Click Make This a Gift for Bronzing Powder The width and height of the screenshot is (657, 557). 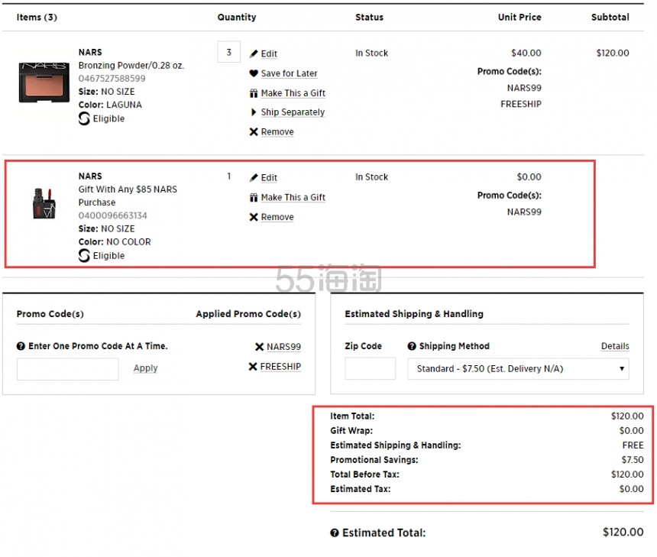coord(293,93)
